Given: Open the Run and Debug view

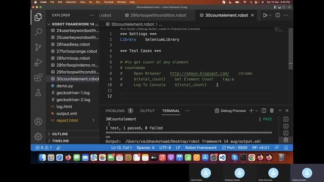Looking at the screenshot, I should [x=38, y=62].
